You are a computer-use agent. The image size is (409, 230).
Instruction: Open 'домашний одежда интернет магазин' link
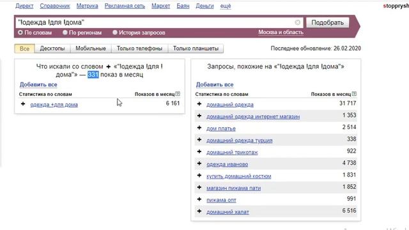[253, 116]
